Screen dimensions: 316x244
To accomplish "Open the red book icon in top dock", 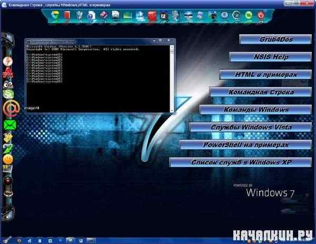I will pos(67,15).
